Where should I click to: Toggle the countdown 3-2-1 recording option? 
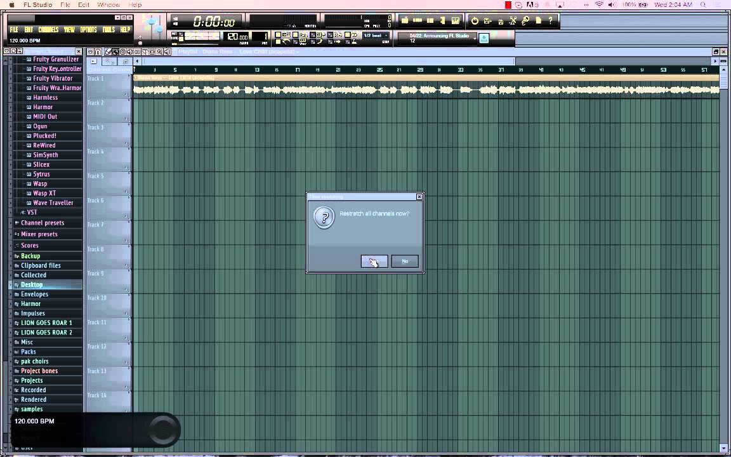[296, 34]
